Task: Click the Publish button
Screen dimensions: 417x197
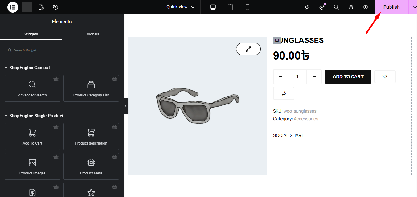Action: (391, 7)
